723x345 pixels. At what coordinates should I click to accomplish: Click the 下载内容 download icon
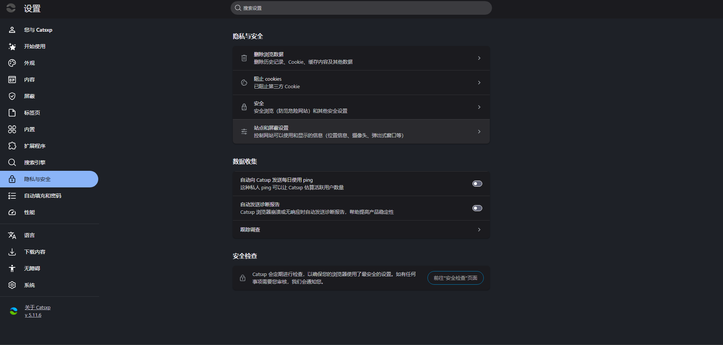[x=12, y=251]
